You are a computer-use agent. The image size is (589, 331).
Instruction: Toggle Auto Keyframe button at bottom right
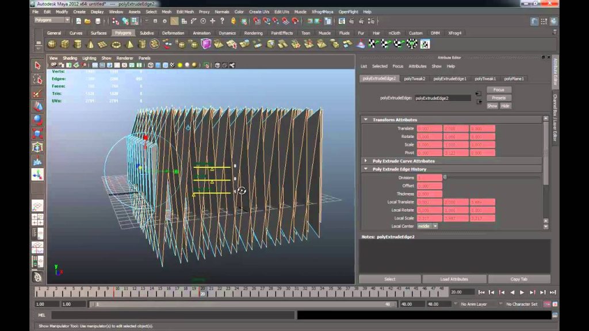tap(547, 305)
